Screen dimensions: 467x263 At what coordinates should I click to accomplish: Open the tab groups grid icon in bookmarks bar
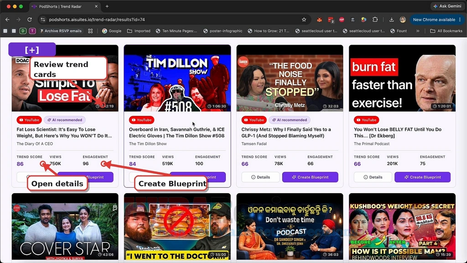90,31
